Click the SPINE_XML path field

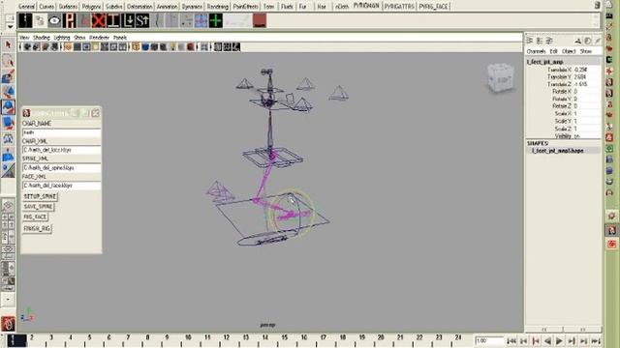coord(61,167)
